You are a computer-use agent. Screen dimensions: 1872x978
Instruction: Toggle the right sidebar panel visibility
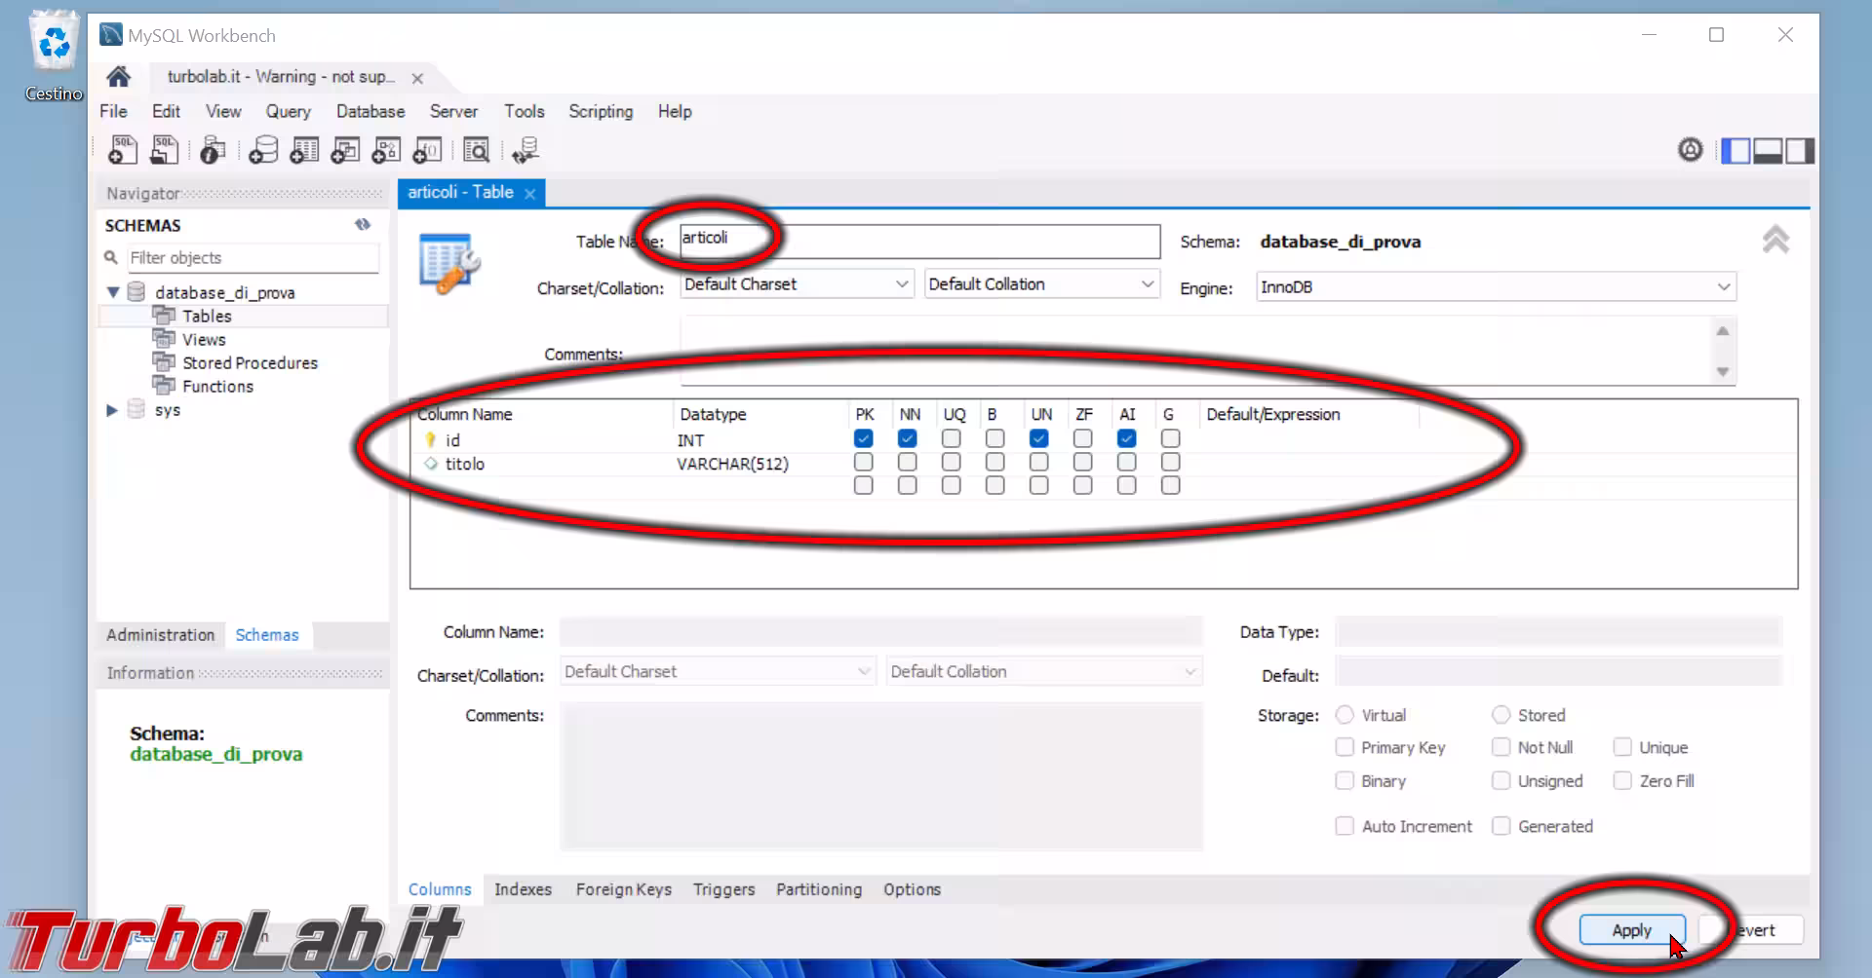tap(1800, 151)
